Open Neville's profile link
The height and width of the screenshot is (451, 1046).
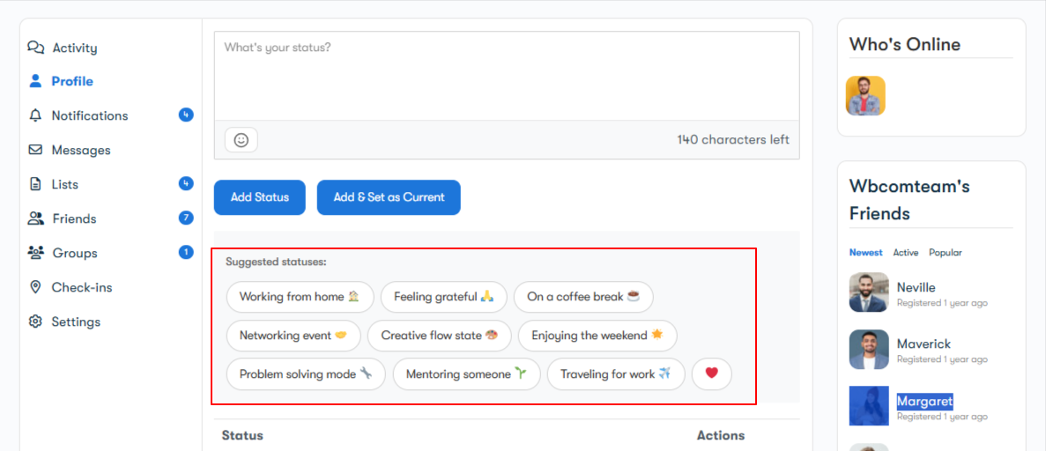916,287
